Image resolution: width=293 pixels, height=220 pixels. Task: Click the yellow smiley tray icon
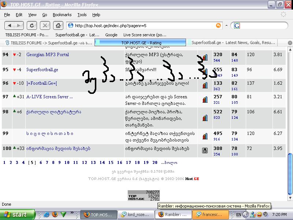point(259,214)
